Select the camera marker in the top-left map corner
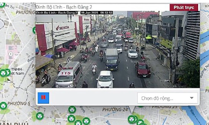The image size is (209, 125). pyautogui.click(x=2, y=4)
